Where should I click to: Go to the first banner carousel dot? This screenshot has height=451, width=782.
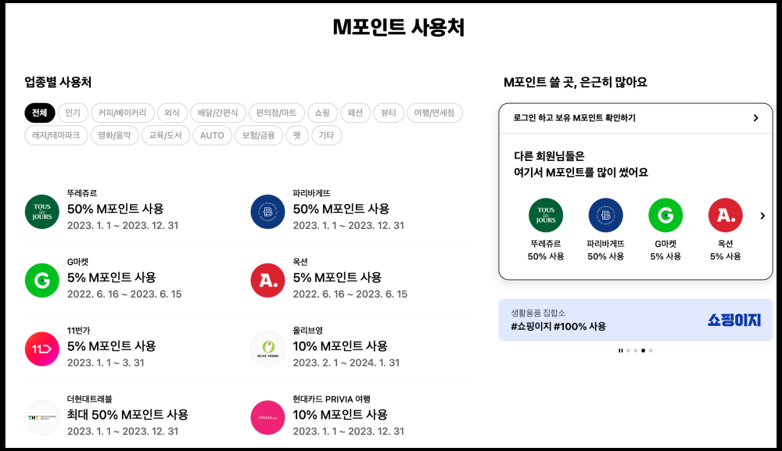629,350
